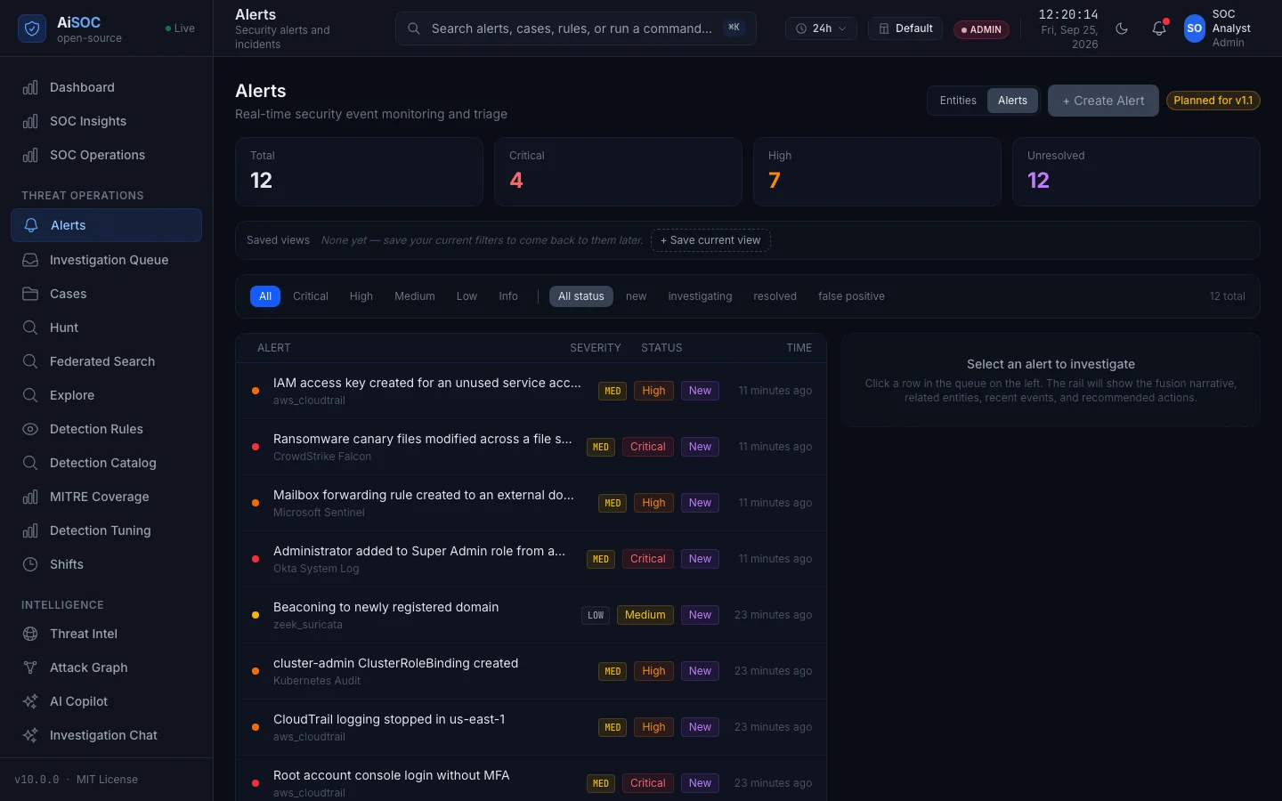The width and height of the screenshot is (1282, 801).
Task: Click the Cases folder icon
Action: pos(30,294)
